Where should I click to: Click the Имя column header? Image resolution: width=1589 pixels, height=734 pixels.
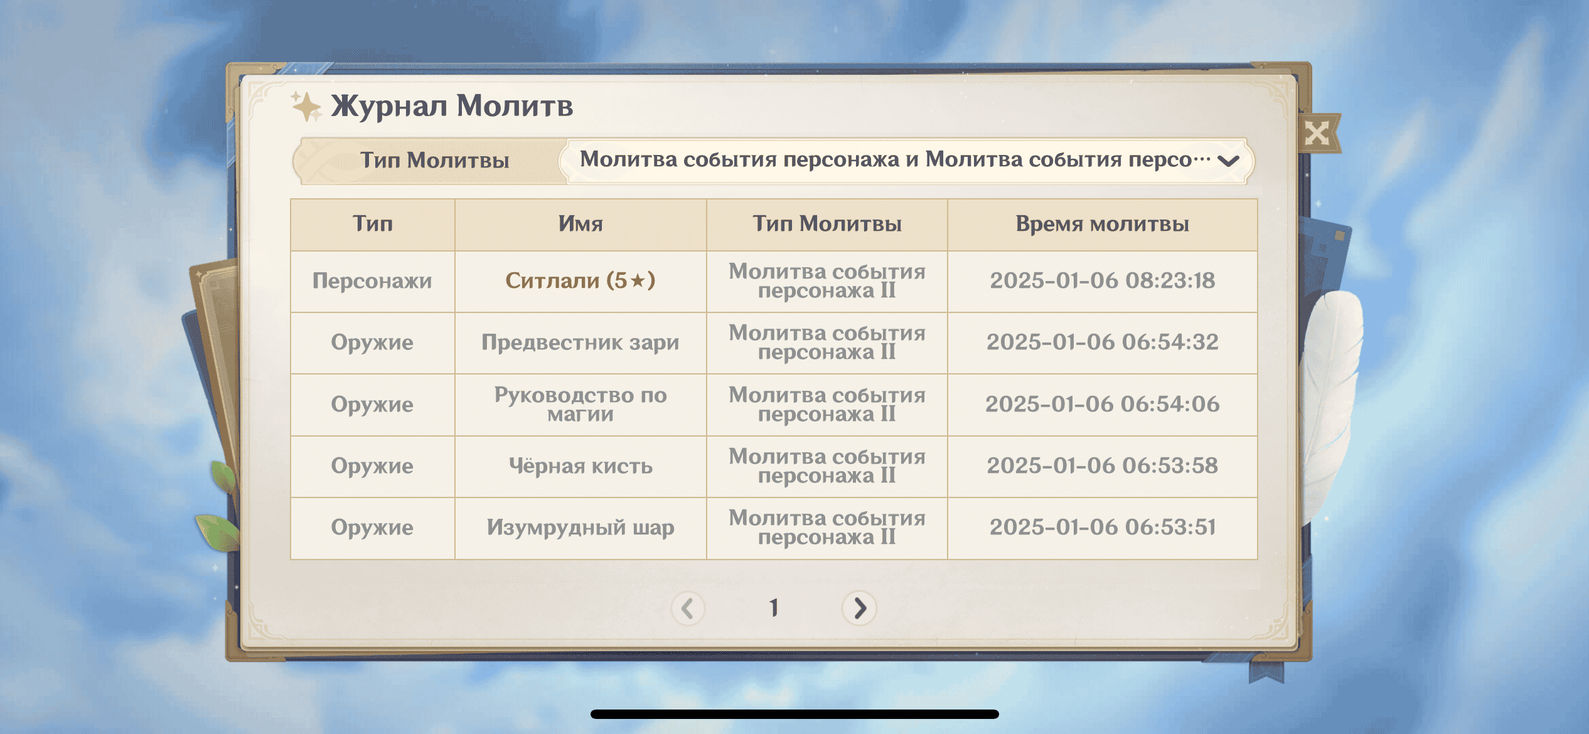coord(580,224)
